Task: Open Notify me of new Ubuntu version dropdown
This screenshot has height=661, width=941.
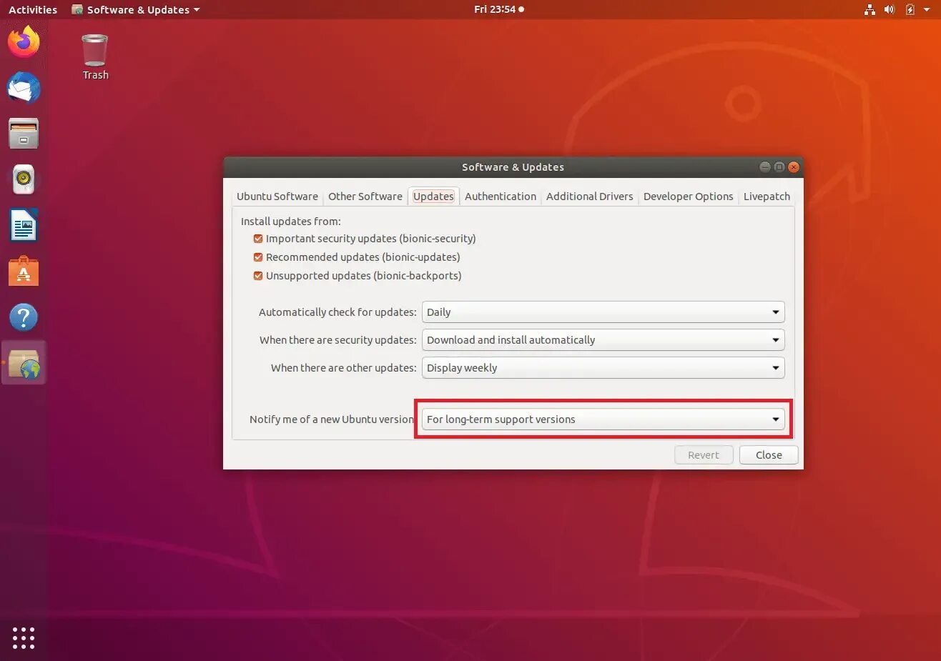Action: pyautogui.click(x=603, y=419)
